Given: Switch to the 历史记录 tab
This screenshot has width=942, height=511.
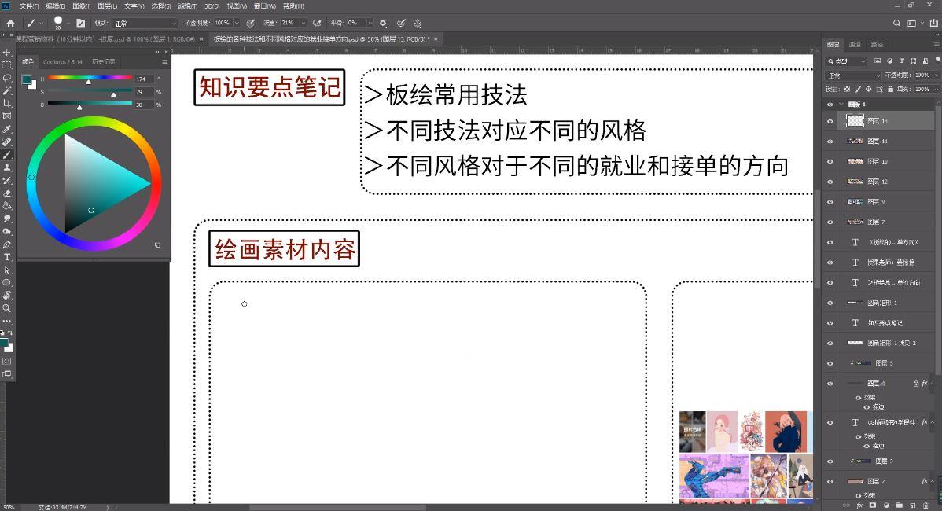Looking at the screenshot, I should [103, 62].
